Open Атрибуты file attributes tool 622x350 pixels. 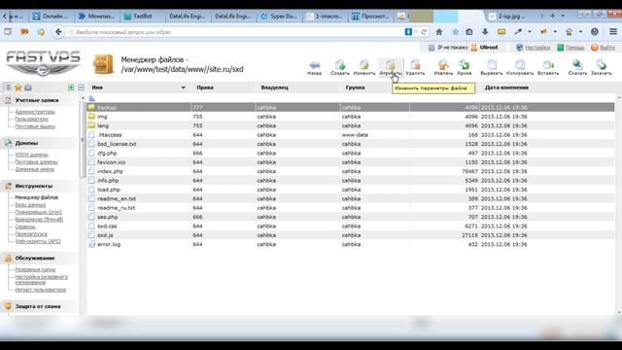tap(391, 67)
